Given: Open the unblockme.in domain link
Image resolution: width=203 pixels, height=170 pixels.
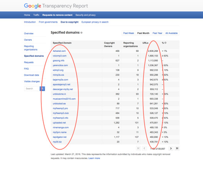Looking at the screenshot, I should 59,94.
